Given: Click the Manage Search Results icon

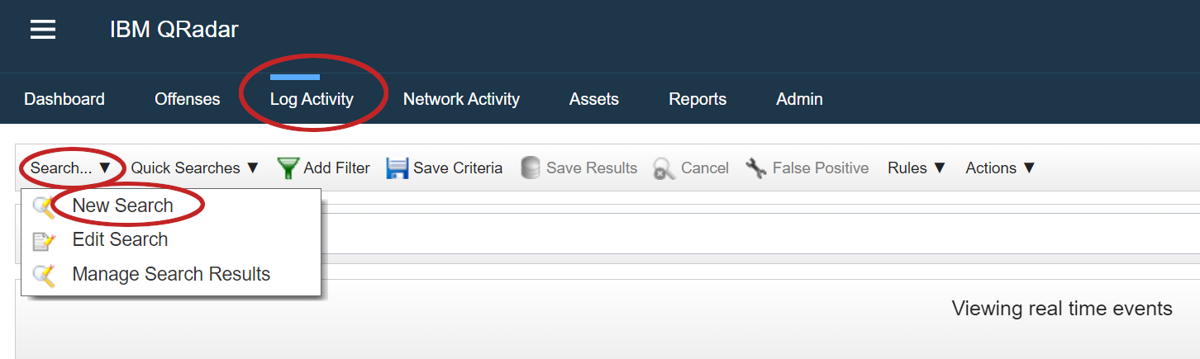Looking at the screenshot, I should (44, 274).
